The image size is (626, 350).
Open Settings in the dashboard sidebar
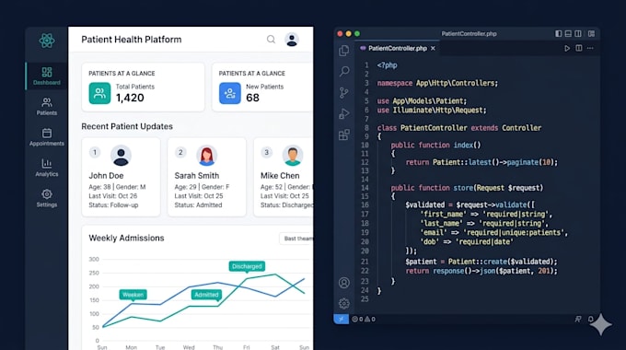(47, 198)
